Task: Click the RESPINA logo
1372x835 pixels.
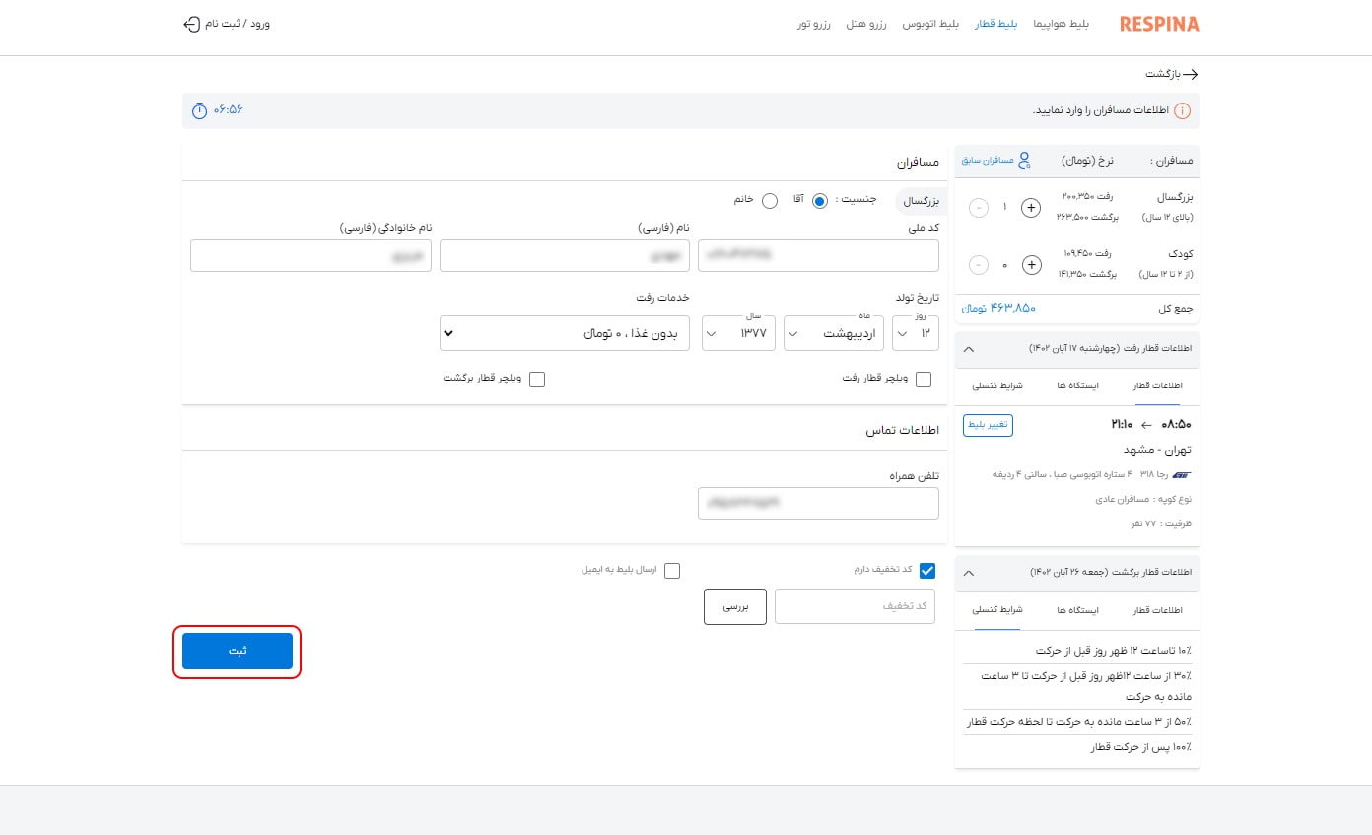Action: pos(1158,23)
